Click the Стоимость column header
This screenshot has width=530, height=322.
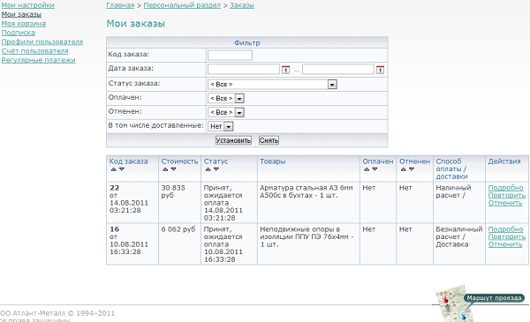click(x=179, y=161)
